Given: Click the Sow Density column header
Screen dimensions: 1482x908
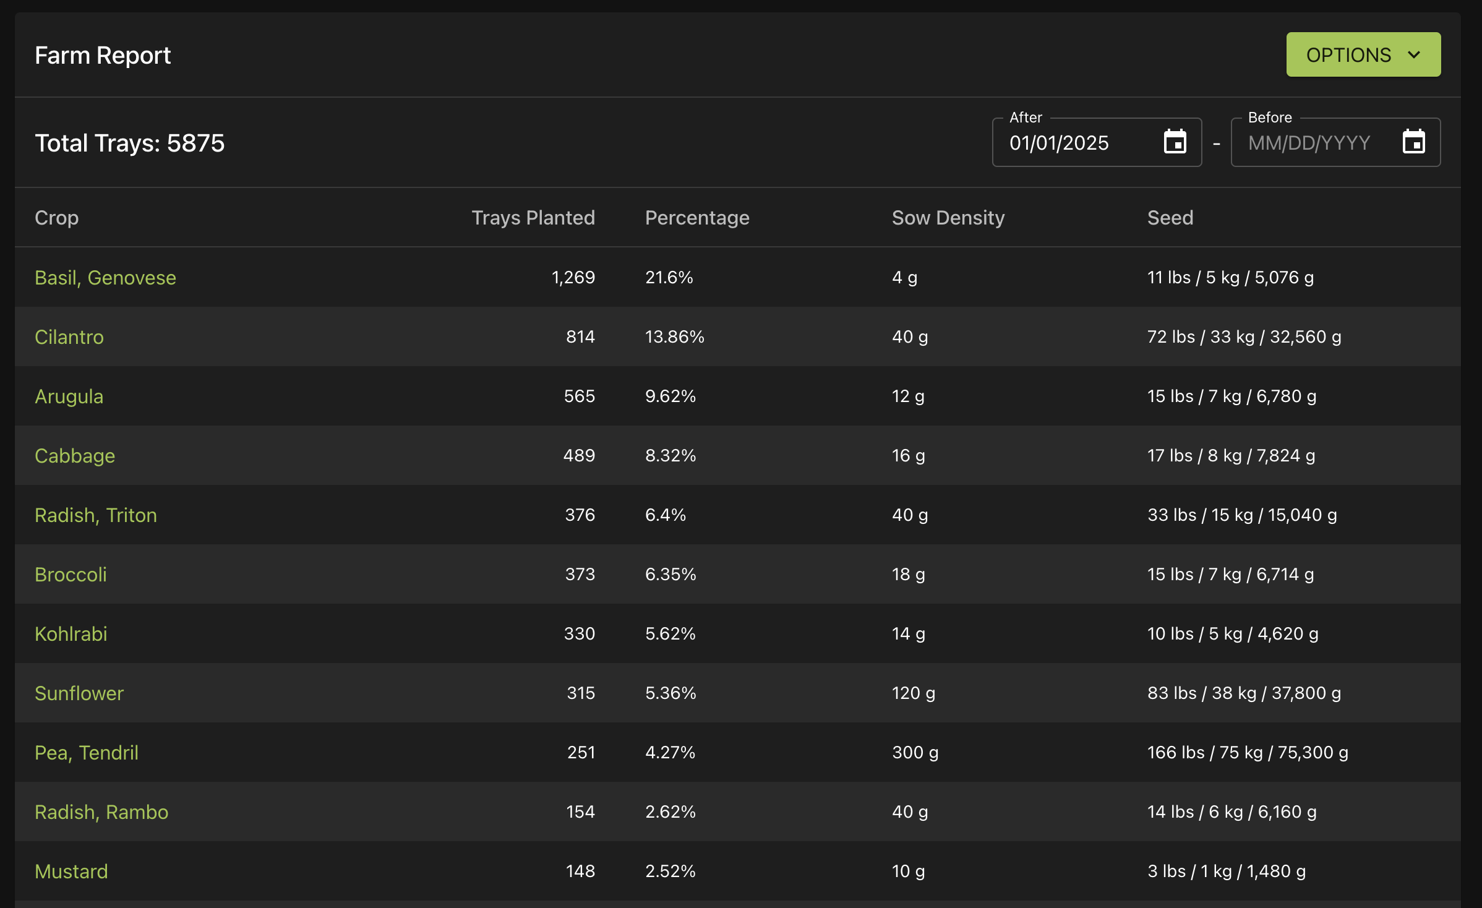Looking at the screenshot, I should point(948,218).
